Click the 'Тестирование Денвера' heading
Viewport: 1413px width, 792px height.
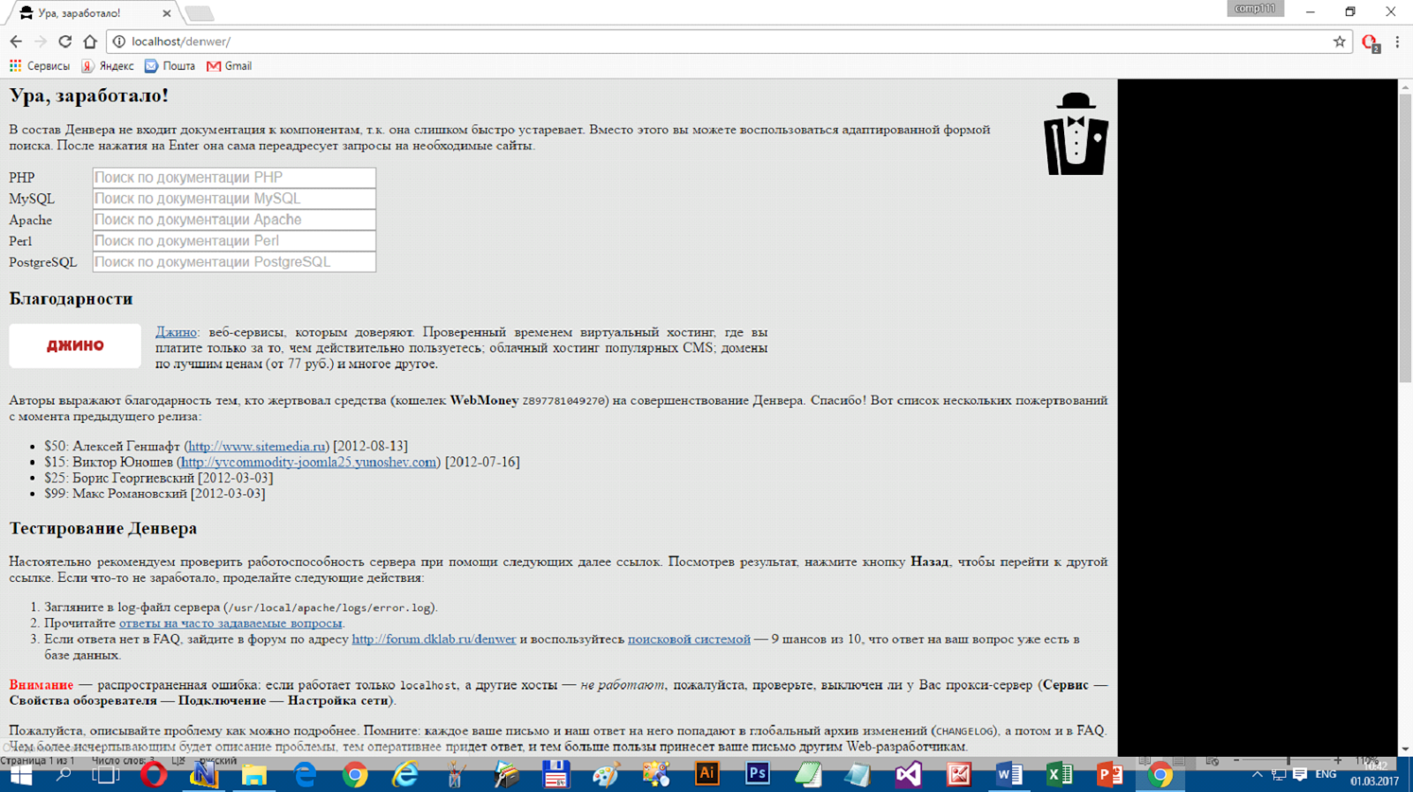tap(103, 529)
